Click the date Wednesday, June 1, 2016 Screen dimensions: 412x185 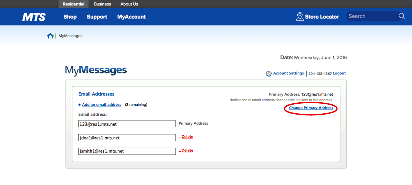[320, 58]
